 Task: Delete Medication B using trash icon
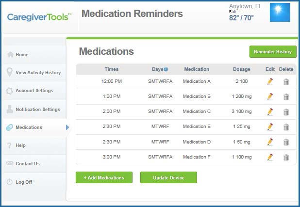[x=286, y=97]
